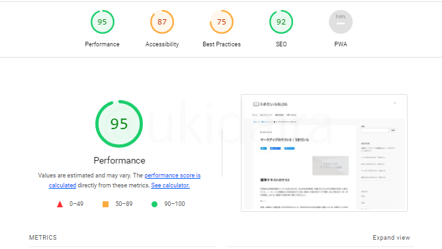Image resolution: width=442 pixels, height=249 pixels.
Task: Jump to the Accessibility category label
Action: coord(162,44)
